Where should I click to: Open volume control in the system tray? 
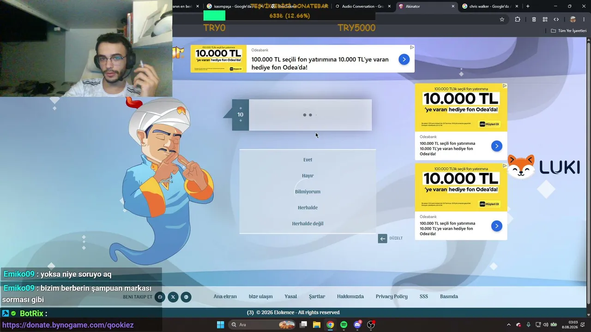point(545,325)
